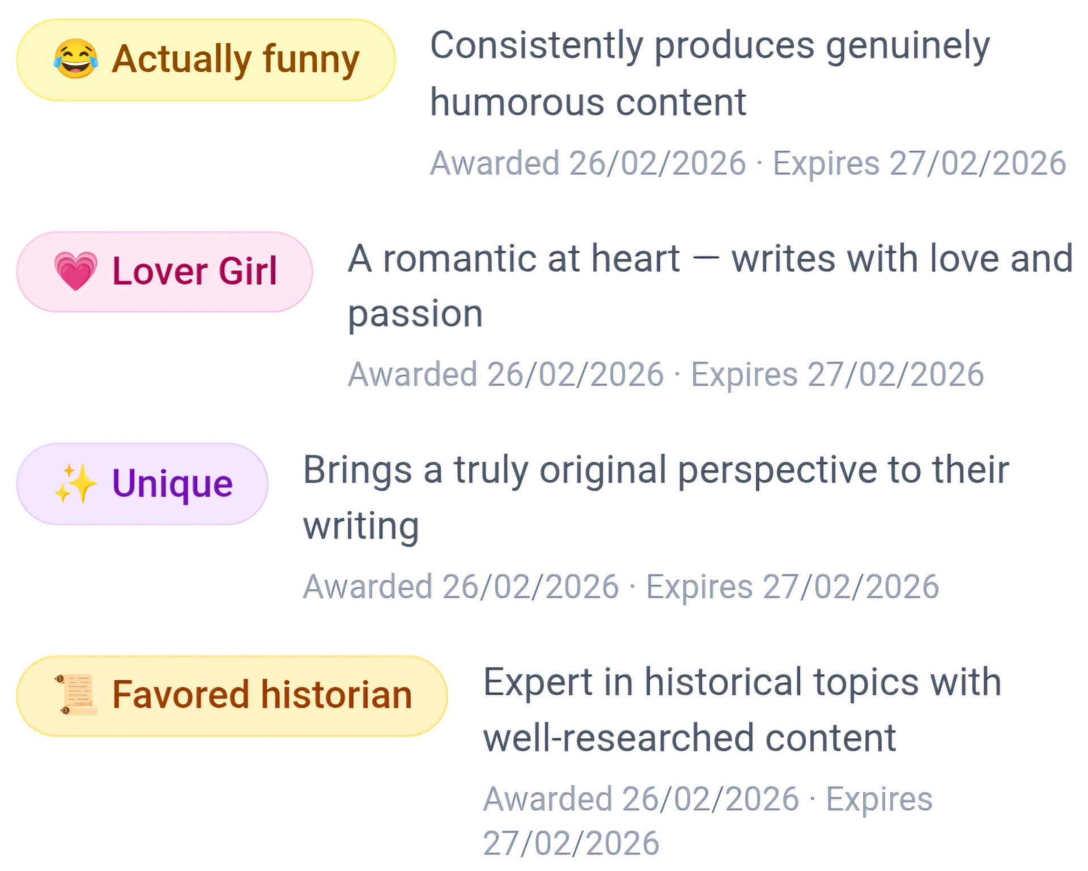This screenshot has width=1088, height=871.
Task: Select the "Actually funny" badge label
Action: tap(235, 59)
